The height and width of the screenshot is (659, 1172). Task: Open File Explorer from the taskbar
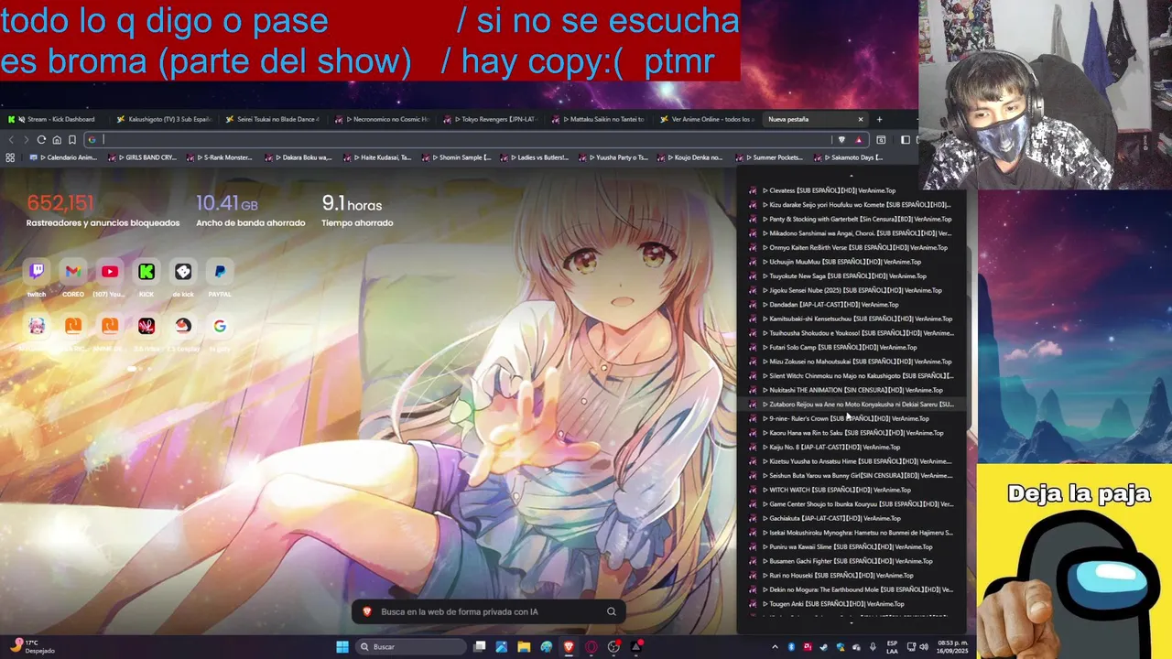(524, 646)
